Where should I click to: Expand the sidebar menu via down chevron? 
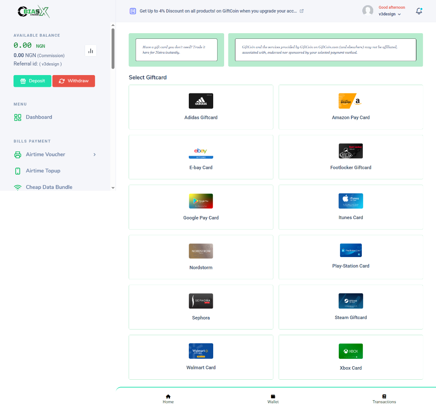click(x=113, y=188)
